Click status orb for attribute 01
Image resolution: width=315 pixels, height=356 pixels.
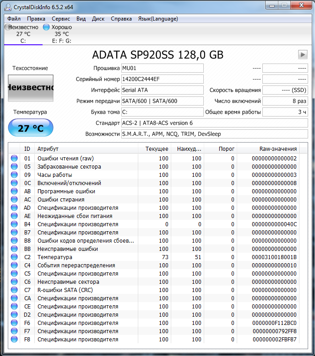pyautogui.click(x=14, y=158)
